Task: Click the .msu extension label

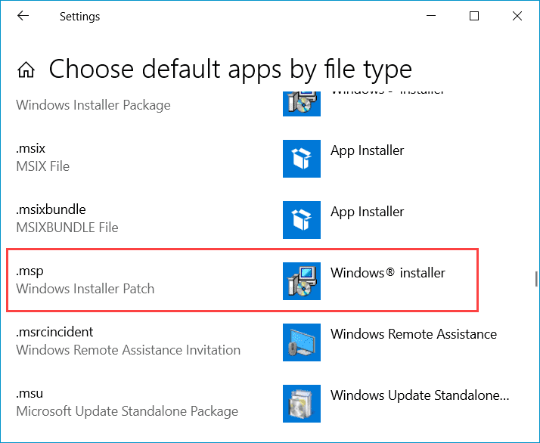Action: click(29, 393)
